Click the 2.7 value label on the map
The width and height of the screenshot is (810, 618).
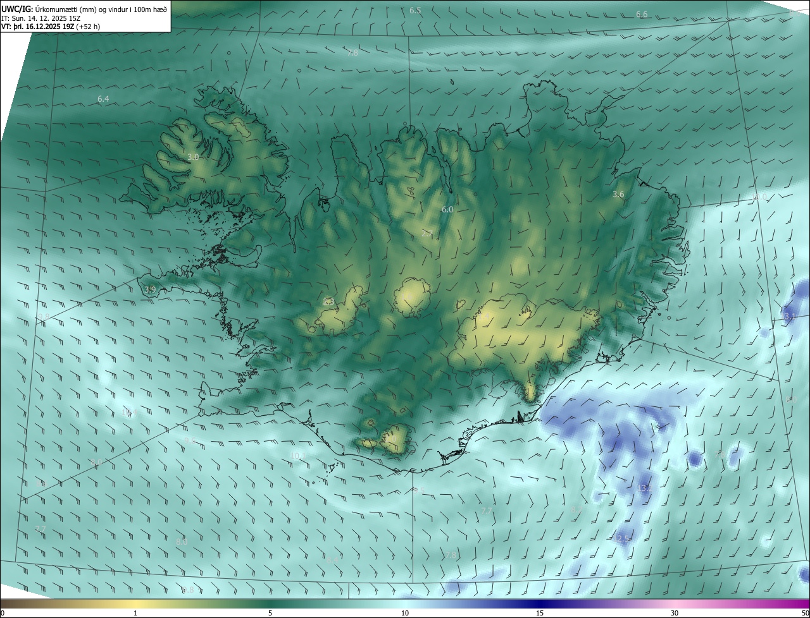point(427,234)
